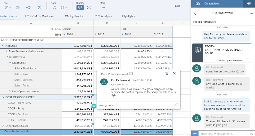Expand Sales Returns and Allowances row

pos(6,51)
